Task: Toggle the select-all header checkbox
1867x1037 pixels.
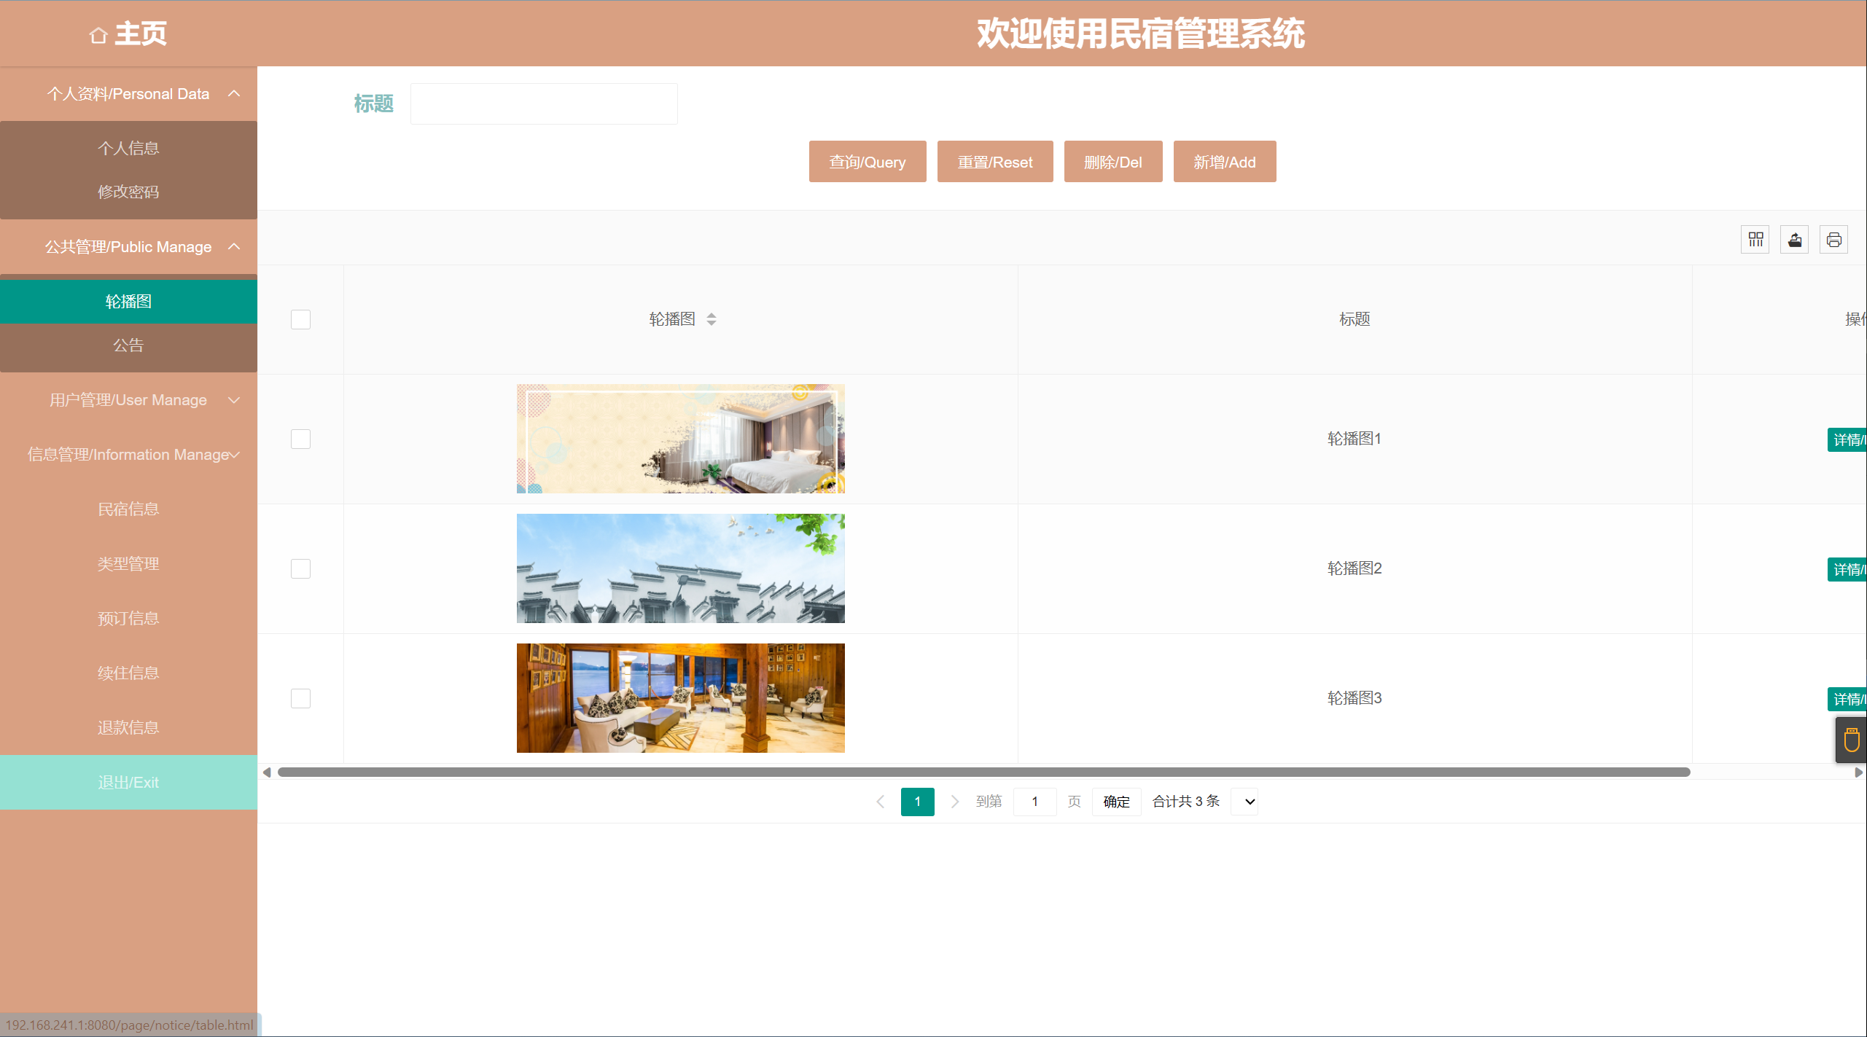Action: (x=300, y=319)
